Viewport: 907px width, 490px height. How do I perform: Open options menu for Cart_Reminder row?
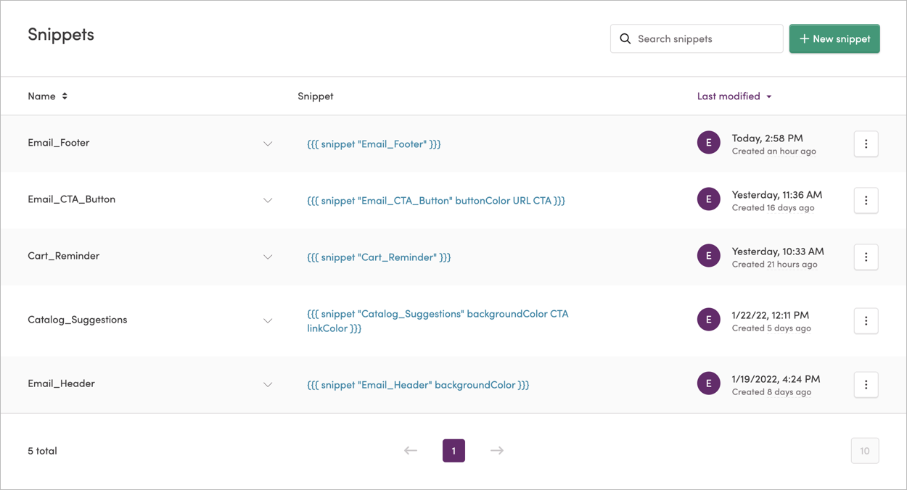tap(866, 257)
